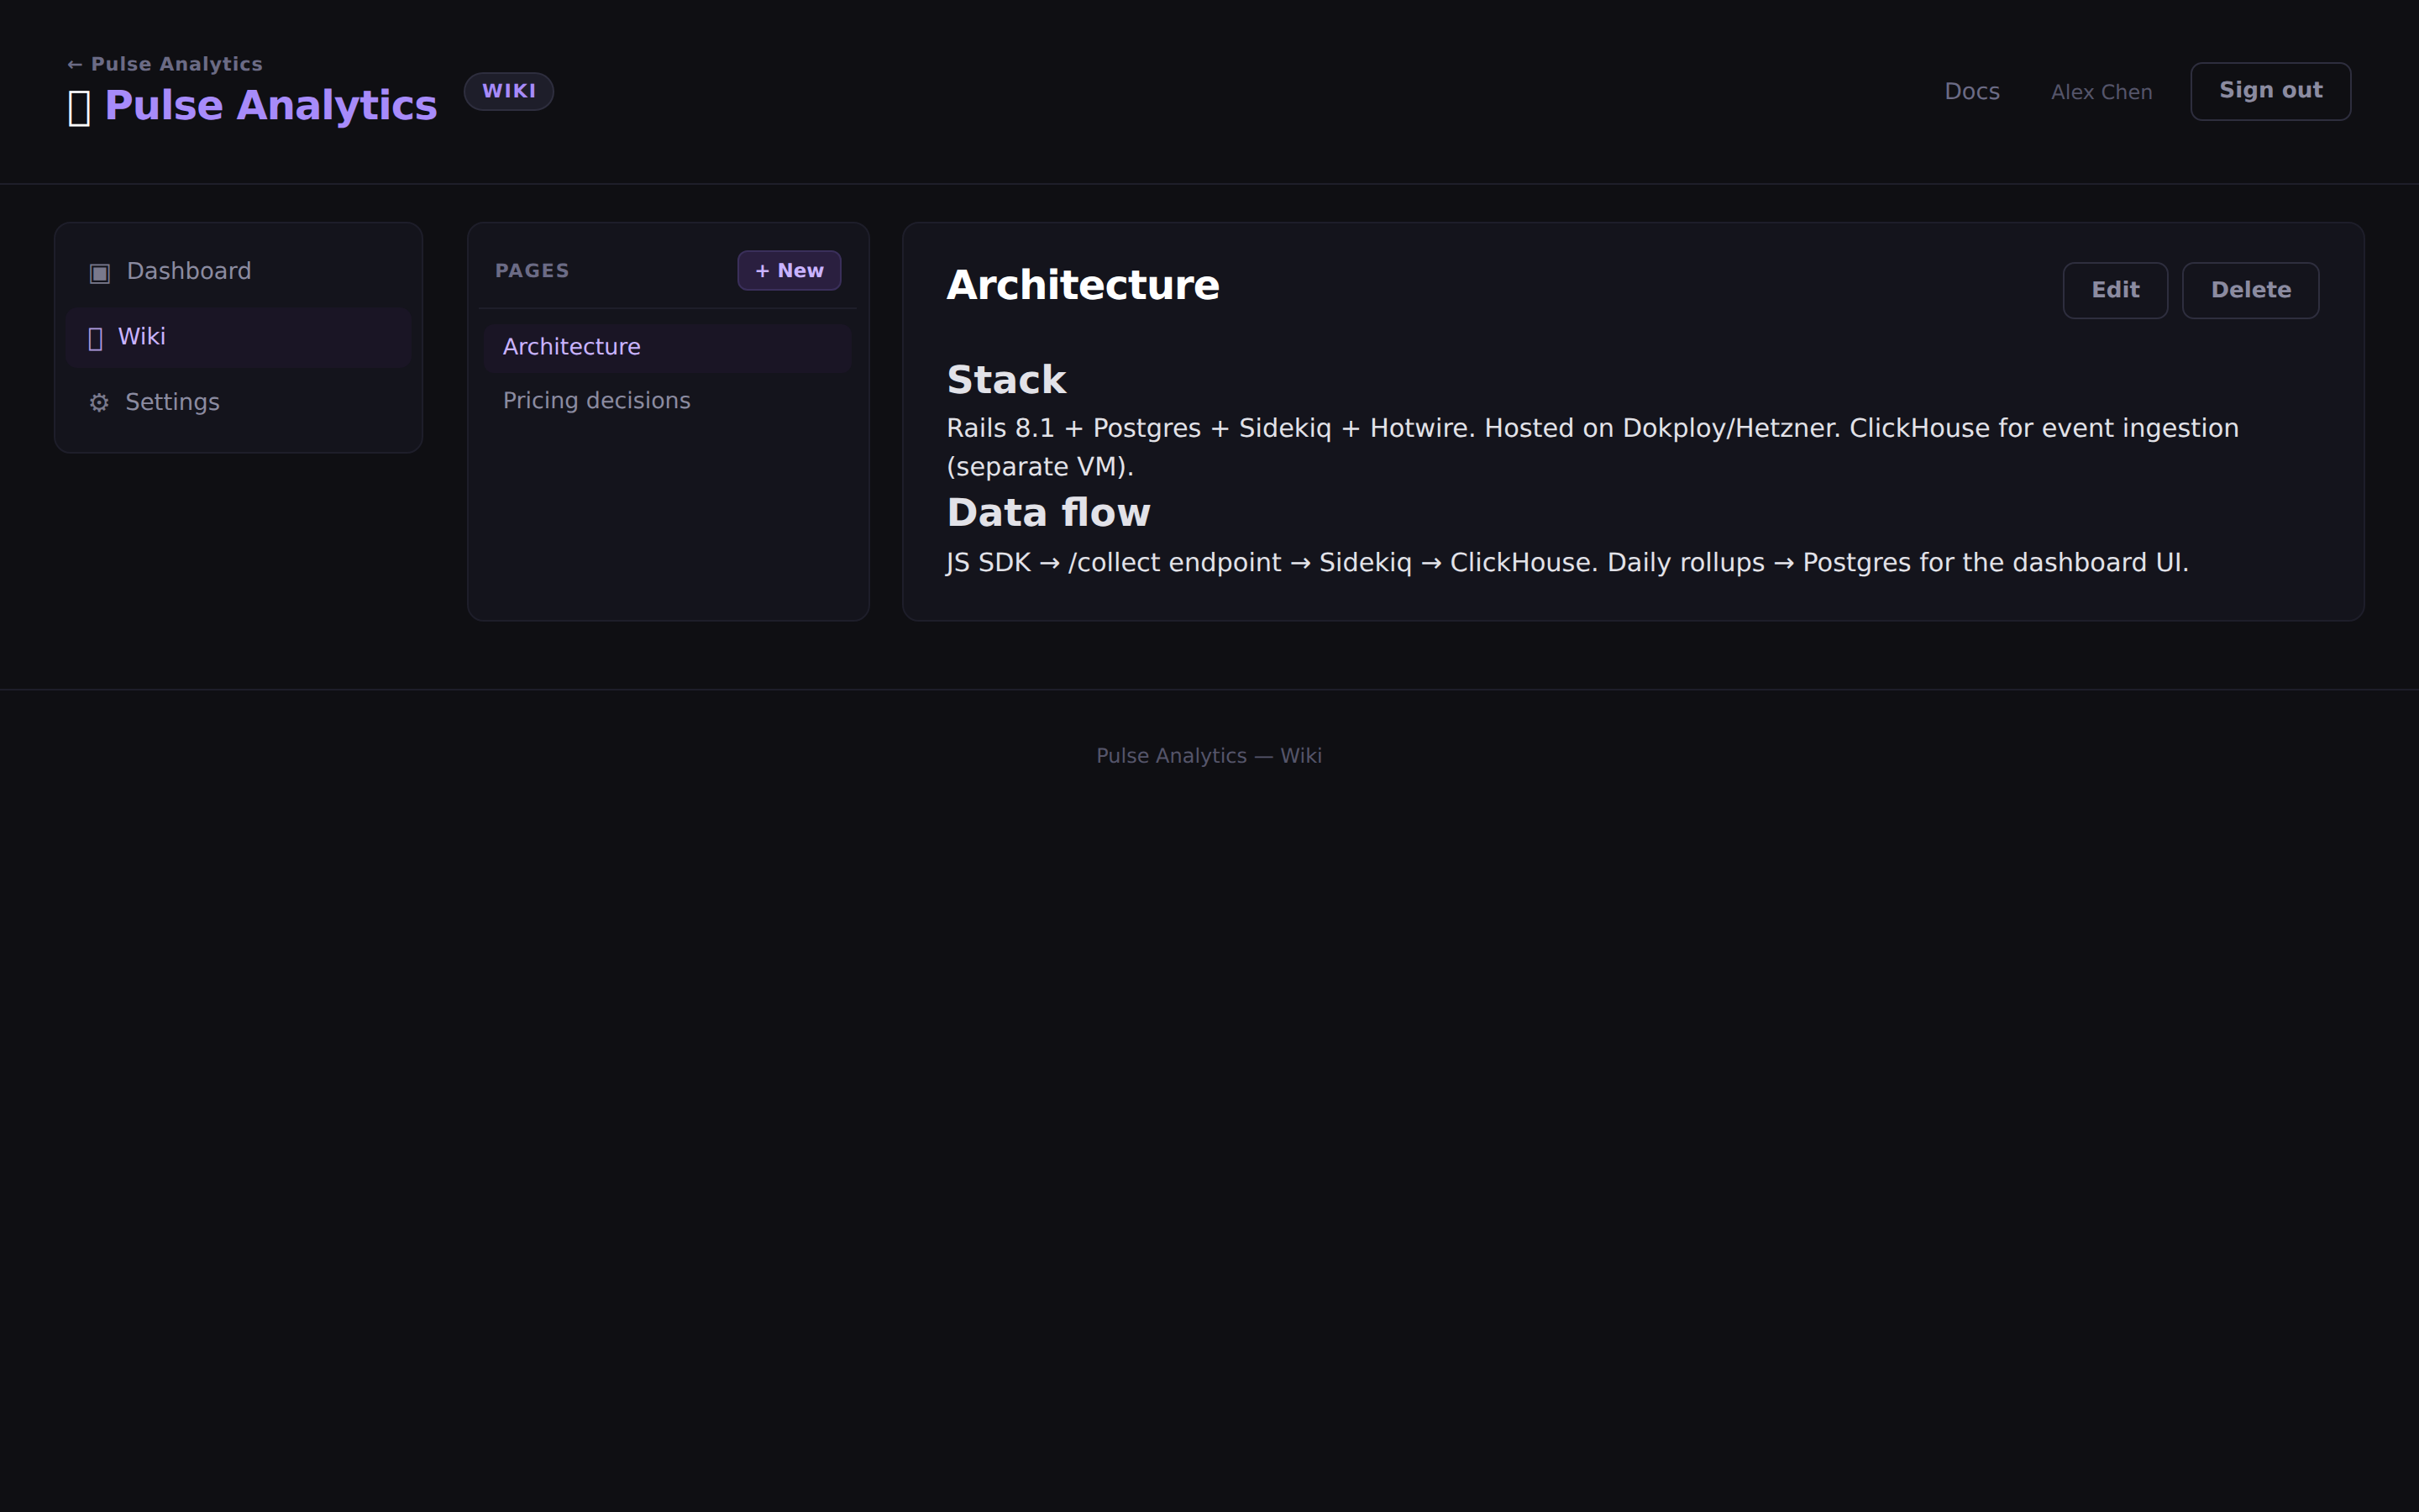Click the Data flow section heading

(1048, 513)
